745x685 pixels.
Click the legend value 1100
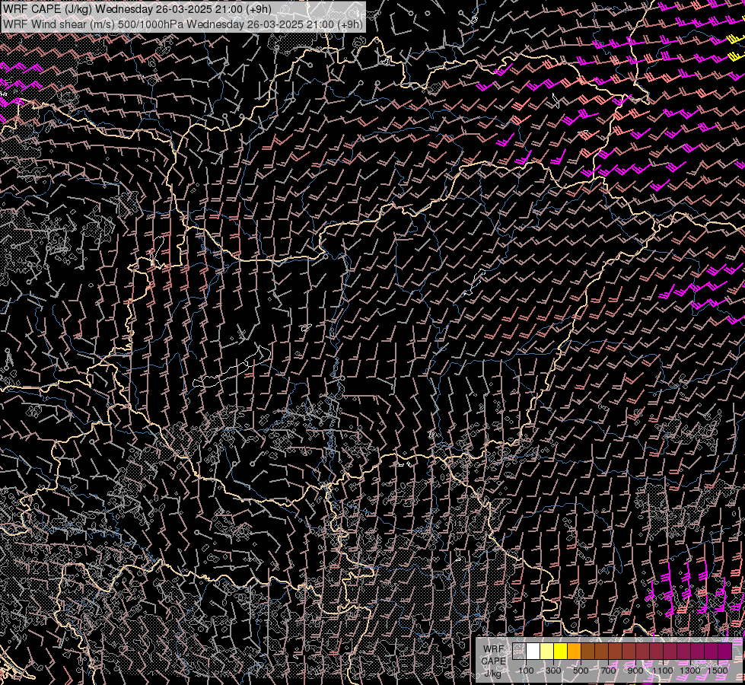click(x=662, y=671)
